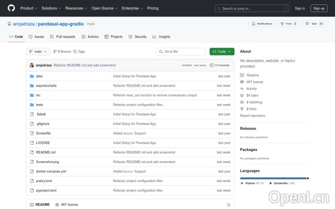Open the Releases heading link
This screenshot has height=209, width=335.
pyautogui.click(x=248, y=129)
